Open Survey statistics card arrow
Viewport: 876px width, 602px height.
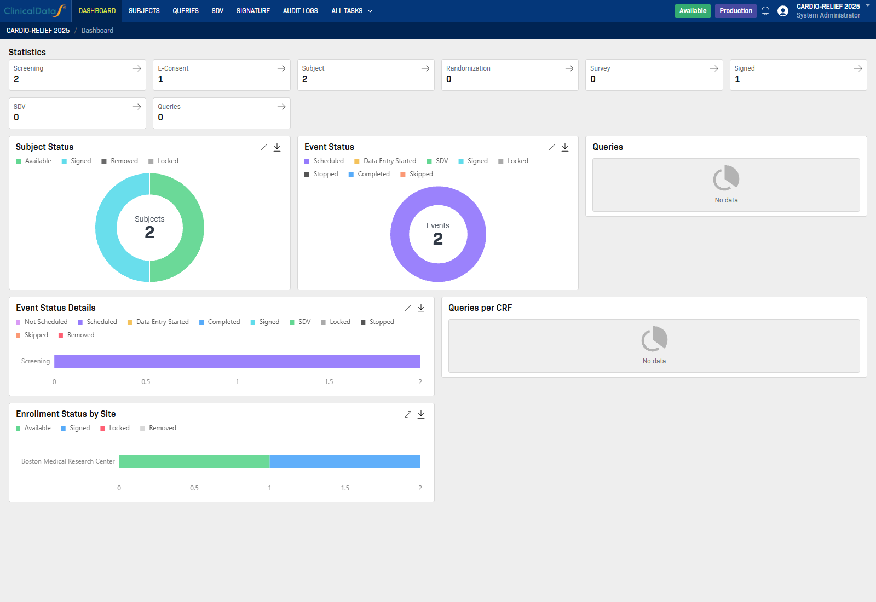714,68
